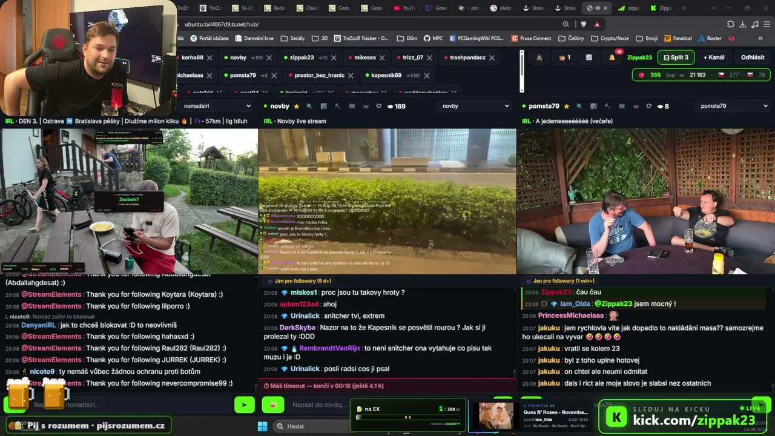Screen dimensions: 775x436
Task: Click the hammer moderation icon for novby
Action: pyautogui.click(x=338, y=106)
